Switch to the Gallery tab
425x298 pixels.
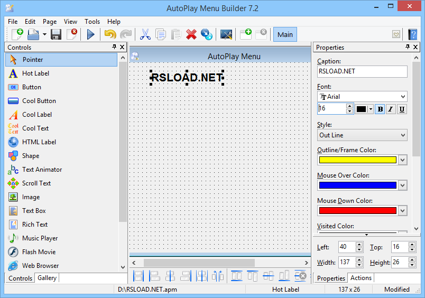(47, 278)
